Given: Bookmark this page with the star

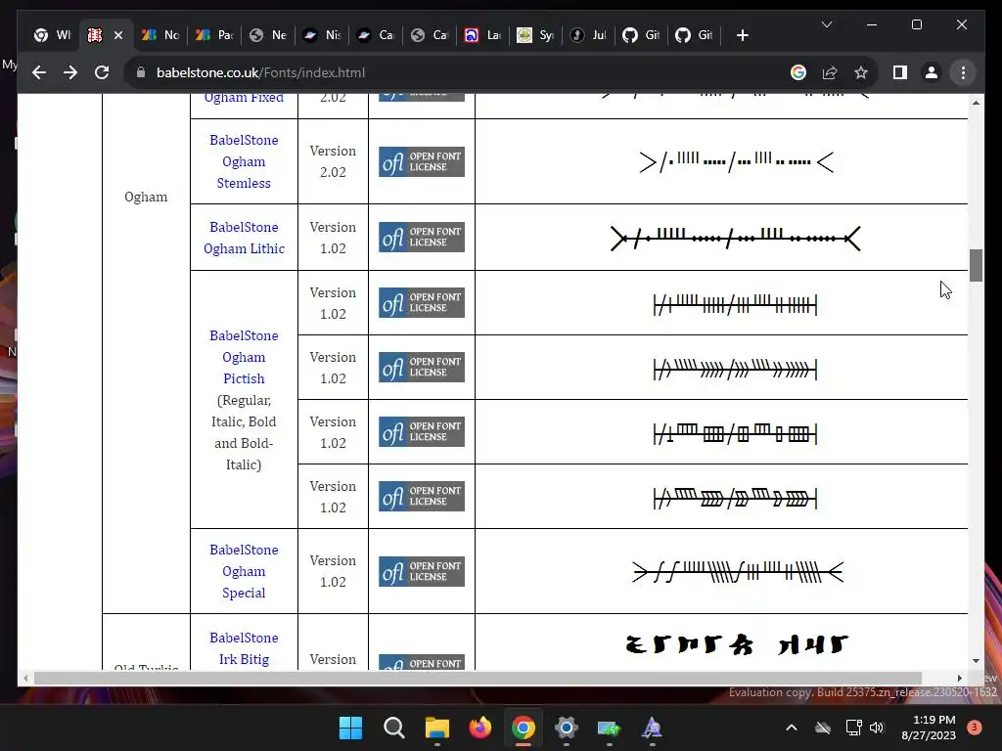Looking at the screenshot, I should [x=861, y=72].
